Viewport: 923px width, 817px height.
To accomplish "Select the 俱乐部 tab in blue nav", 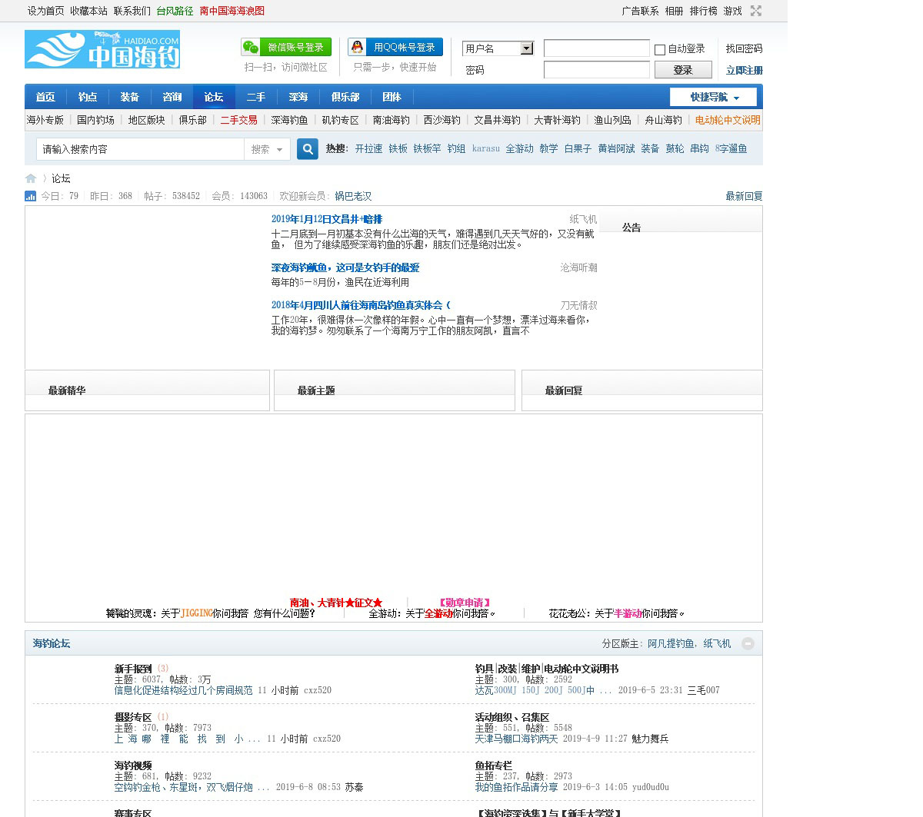I will pyautogui.click(x=345, y=97).
